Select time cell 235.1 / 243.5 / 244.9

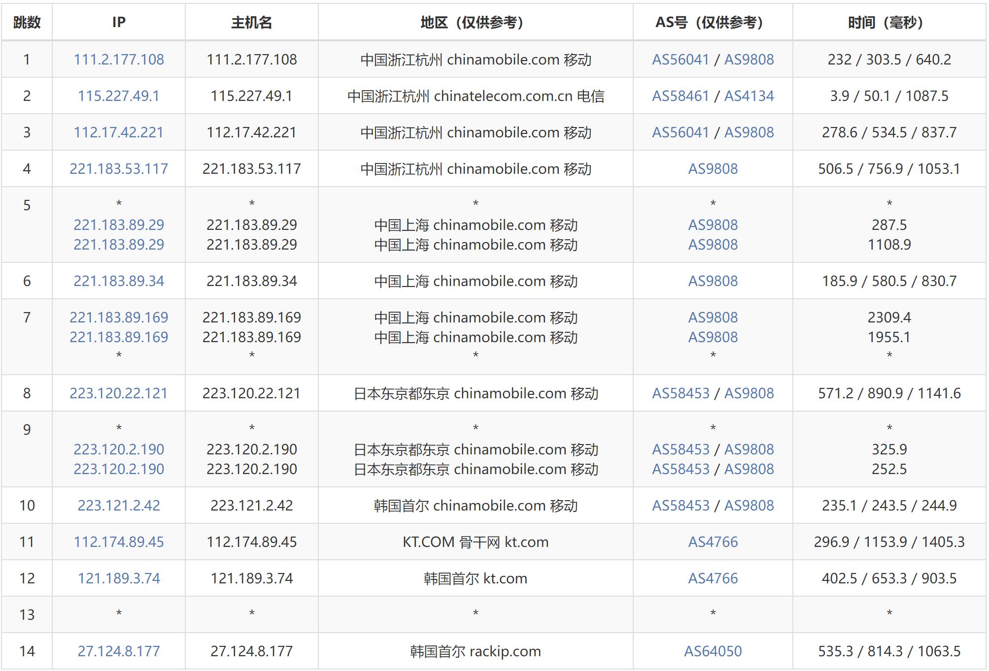point(889,506)
